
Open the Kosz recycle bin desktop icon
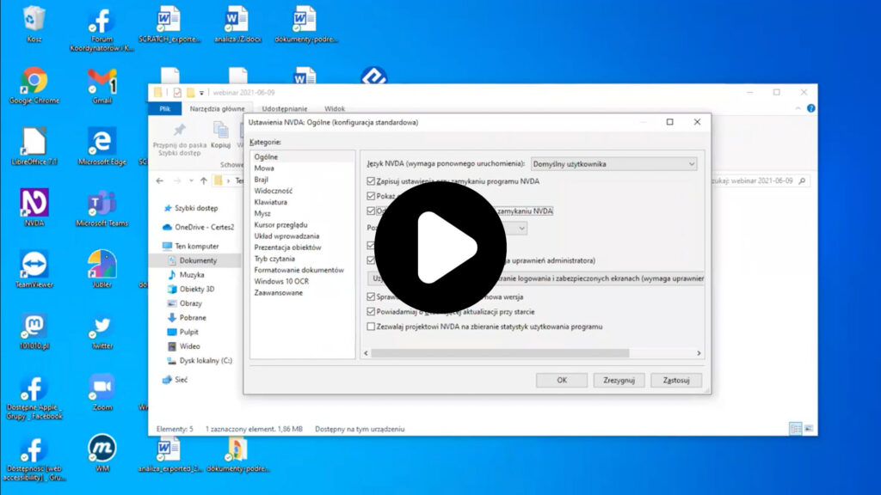pos(34,23)
